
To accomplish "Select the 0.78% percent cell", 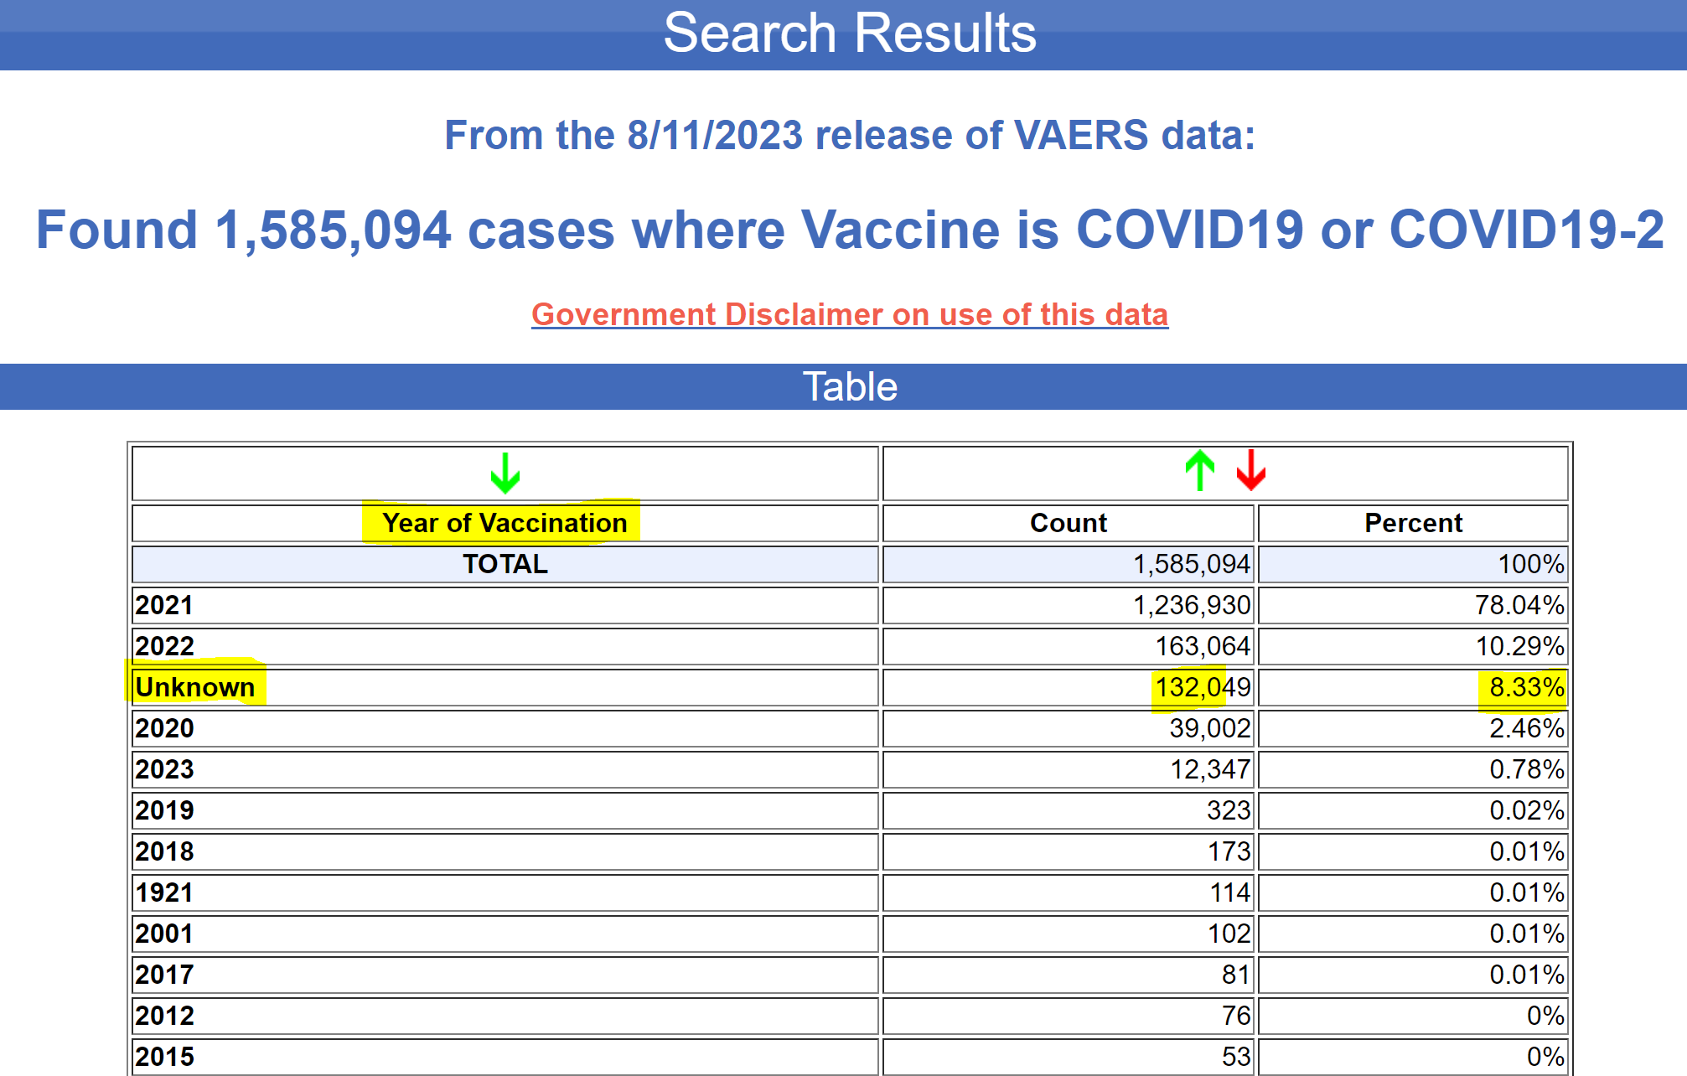I will click(x=1413, y=769).
